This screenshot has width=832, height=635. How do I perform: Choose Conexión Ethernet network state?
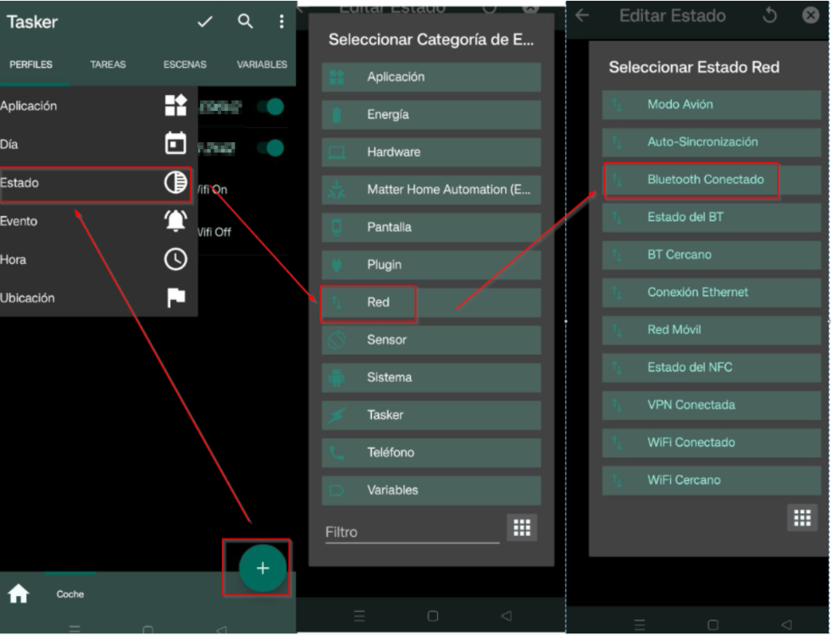click(x=711, y=293)
